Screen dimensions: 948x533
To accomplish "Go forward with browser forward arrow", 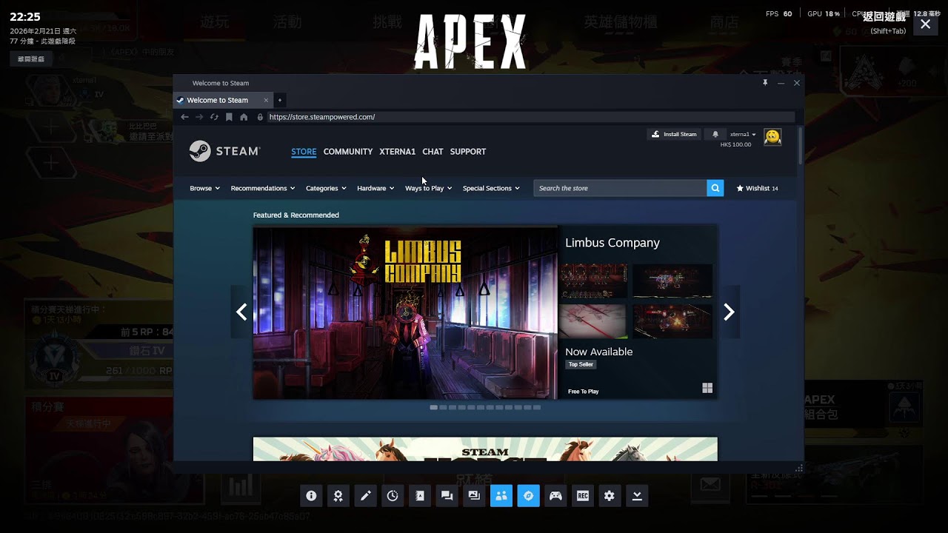I will tap(199, 117).
